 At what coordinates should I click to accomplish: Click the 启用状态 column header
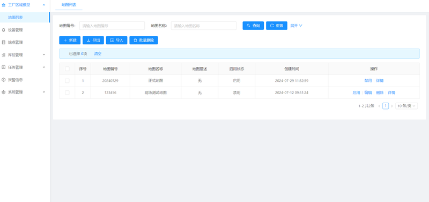(236, 69)
